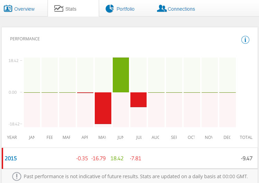Click the Stats line chart icon
The height and width of the screenshot is (183, 259).
59,8
